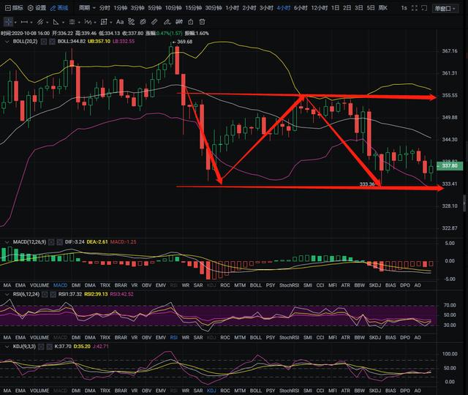Collapse the MACD(12,26,9) panel chevron
The image size is (468, 395).
click(x=7, y=242)
